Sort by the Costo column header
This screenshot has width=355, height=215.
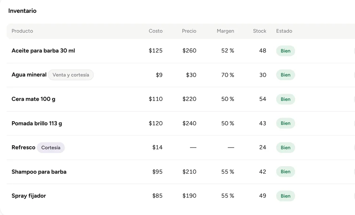(x=156, y=31)
